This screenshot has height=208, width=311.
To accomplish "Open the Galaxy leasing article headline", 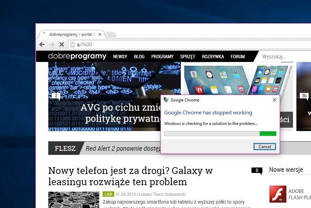I will pyautogui.click(x=130, y=176).
